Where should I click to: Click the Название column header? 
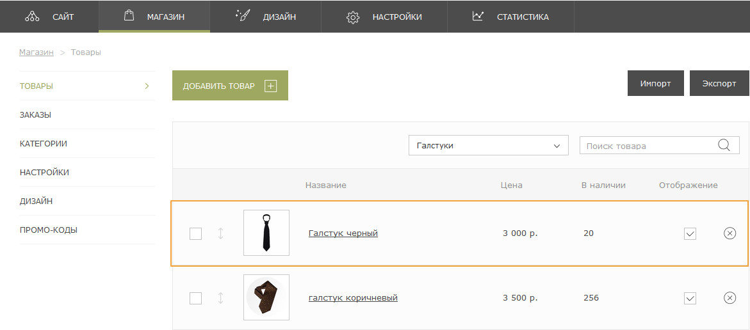[x=326, y=185]
